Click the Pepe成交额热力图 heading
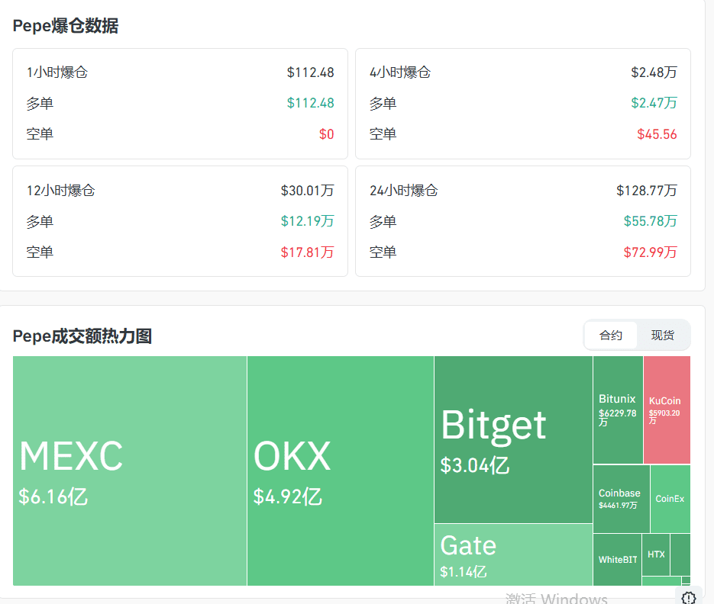Image resolution: width=714 pixels, height=604 pixels. (82, 336)
